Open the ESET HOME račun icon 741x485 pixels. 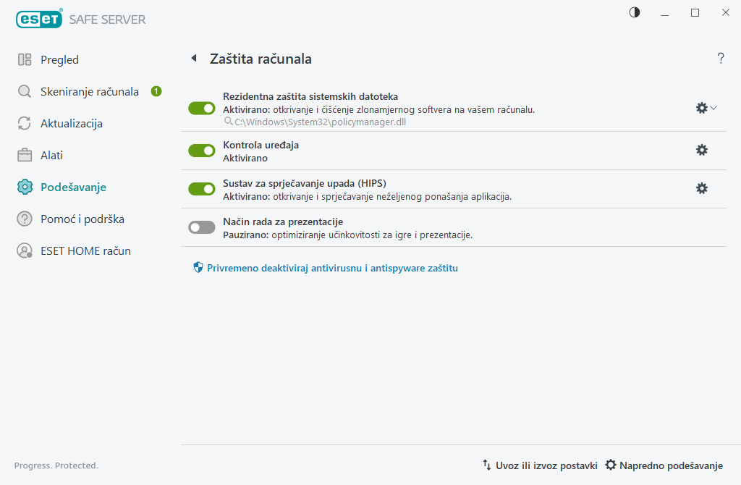click(x=24, y=250)
